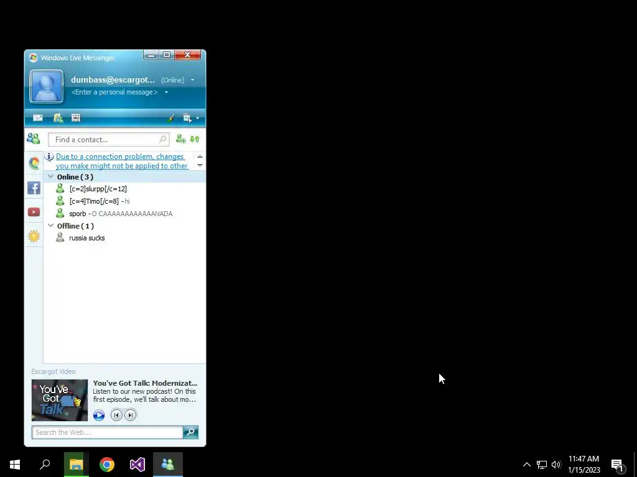
Task: Click the connection problem notification link
Action: click(x=122, y=161)
